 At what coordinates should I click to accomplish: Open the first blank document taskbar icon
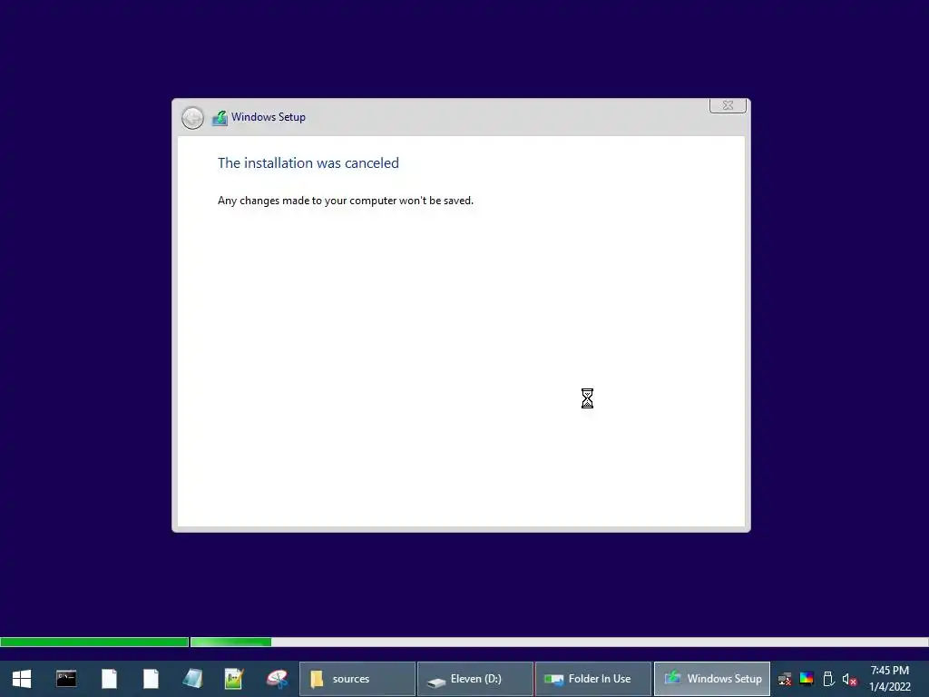click(109, 679)
